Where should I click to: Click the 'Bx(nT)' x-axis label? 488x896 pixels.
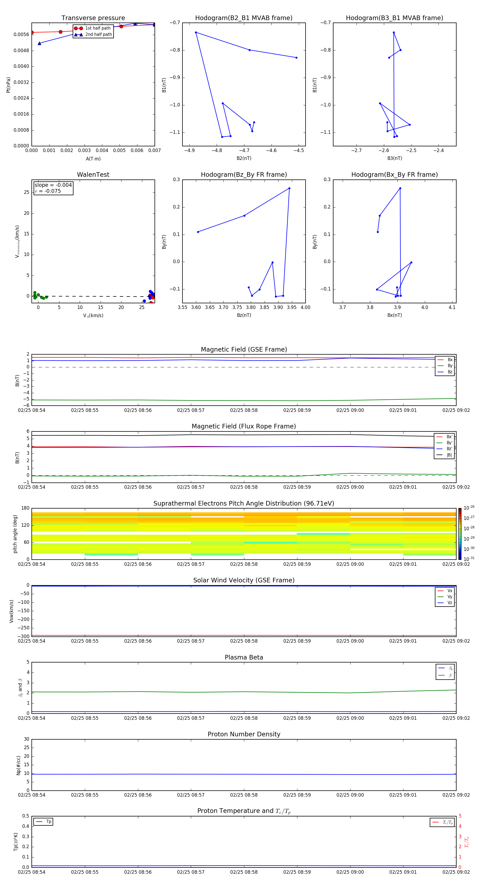(x=394, y=315)
